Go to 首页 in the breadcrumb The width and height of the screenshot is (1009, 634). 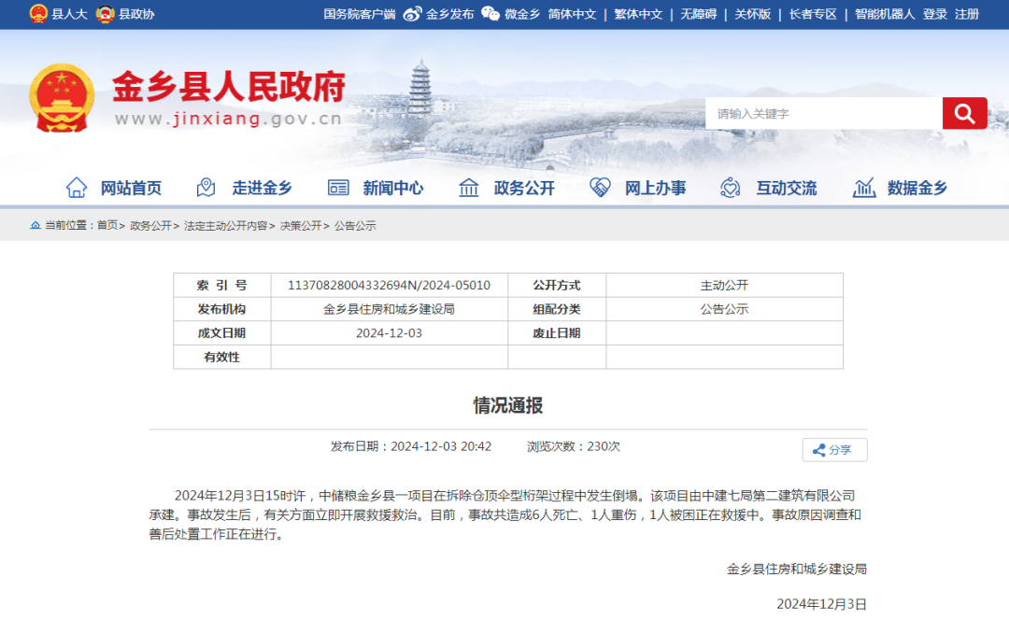pyautogui.click(x=107, y=226)
